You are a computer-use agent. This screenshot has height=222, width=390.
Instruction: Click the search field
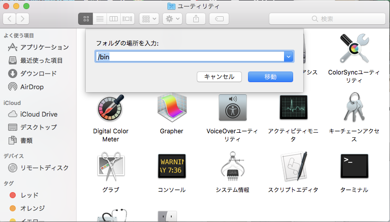click(327, 19)
